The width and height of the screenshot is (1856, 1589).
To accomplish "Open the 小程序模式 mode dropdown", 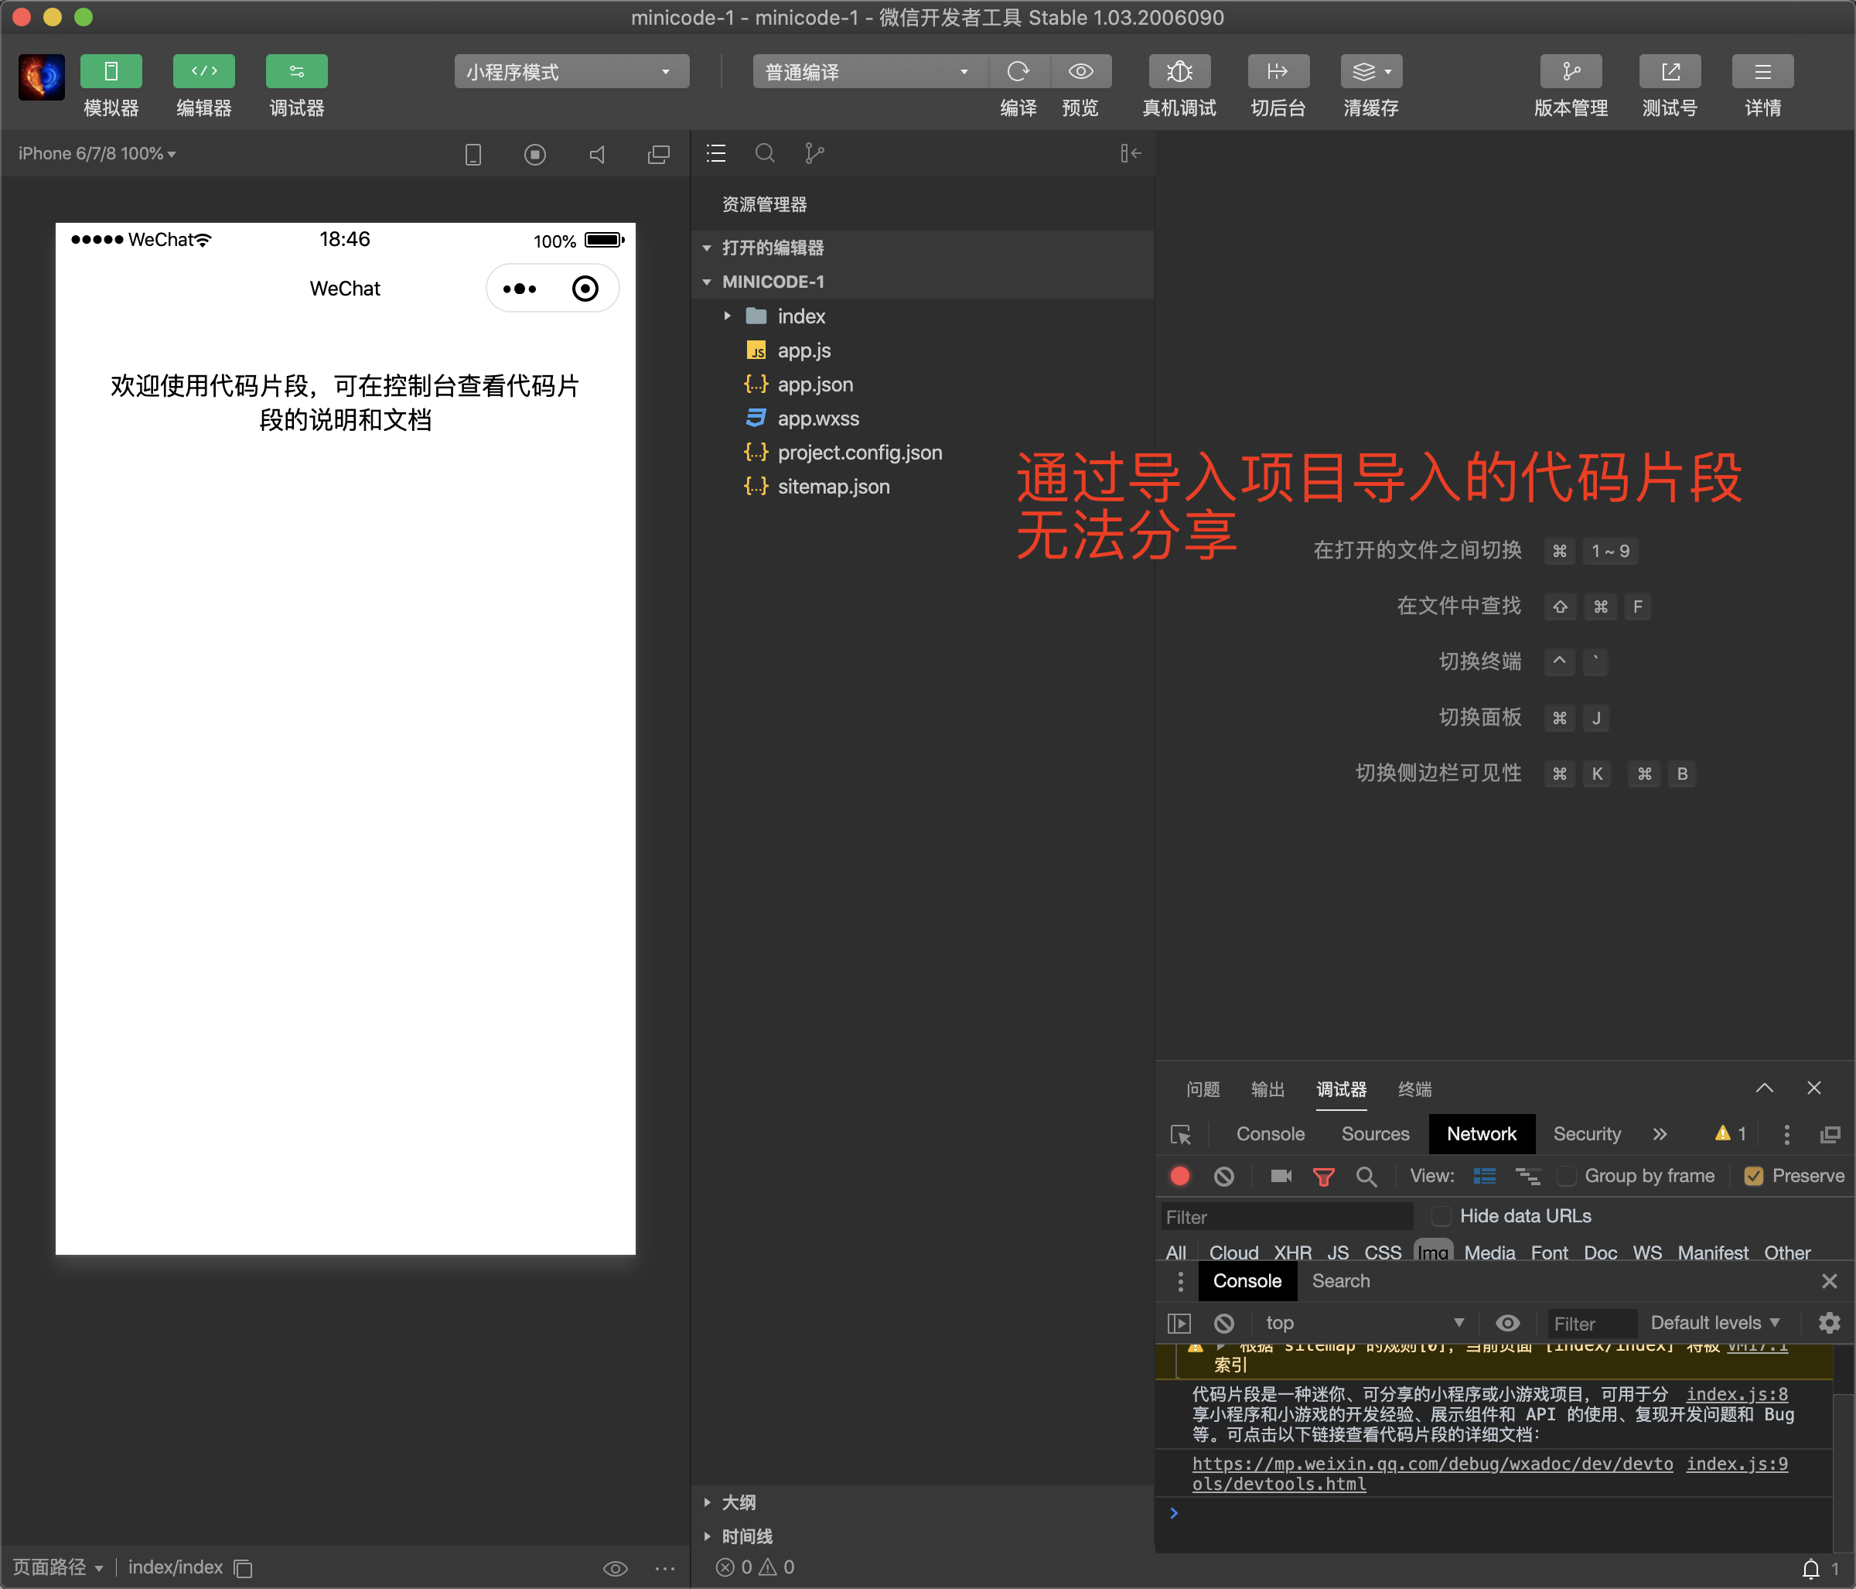I will click(x=571, y=72).
